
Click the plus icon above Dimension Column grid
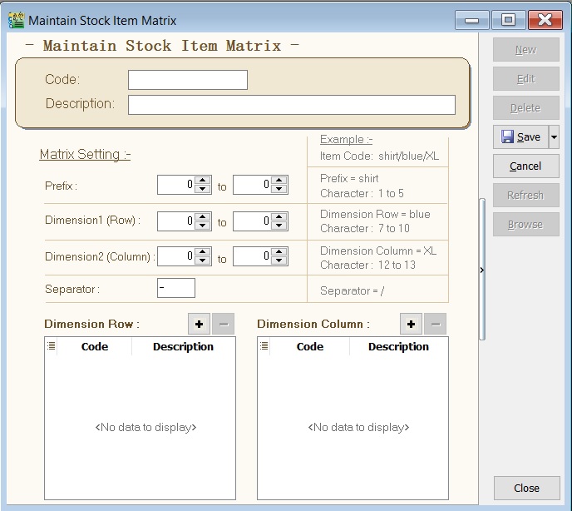coord(412,325)
